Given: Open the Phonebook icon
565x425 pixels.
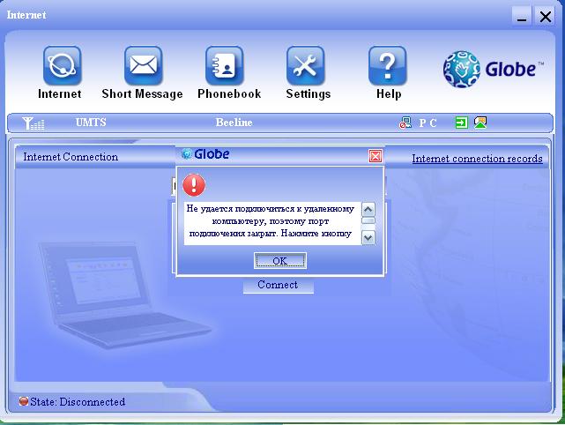Looking at the screenshot, I should [224, 65].
